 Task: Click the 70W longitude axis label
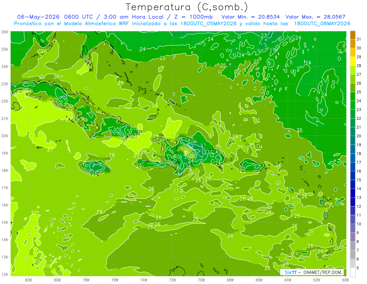201,279
